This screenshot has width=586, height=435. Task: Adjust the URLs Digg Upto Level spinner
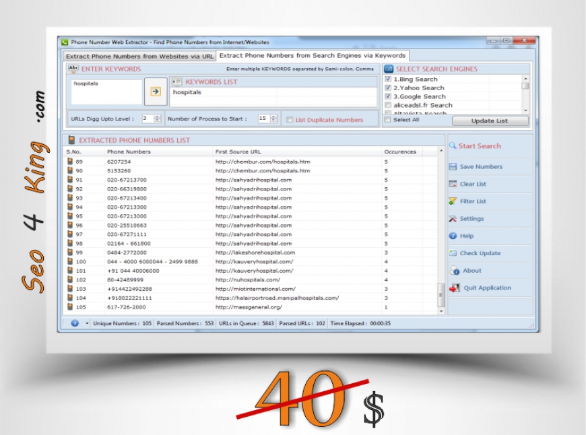pyautogui.click(x=158, y=119)
